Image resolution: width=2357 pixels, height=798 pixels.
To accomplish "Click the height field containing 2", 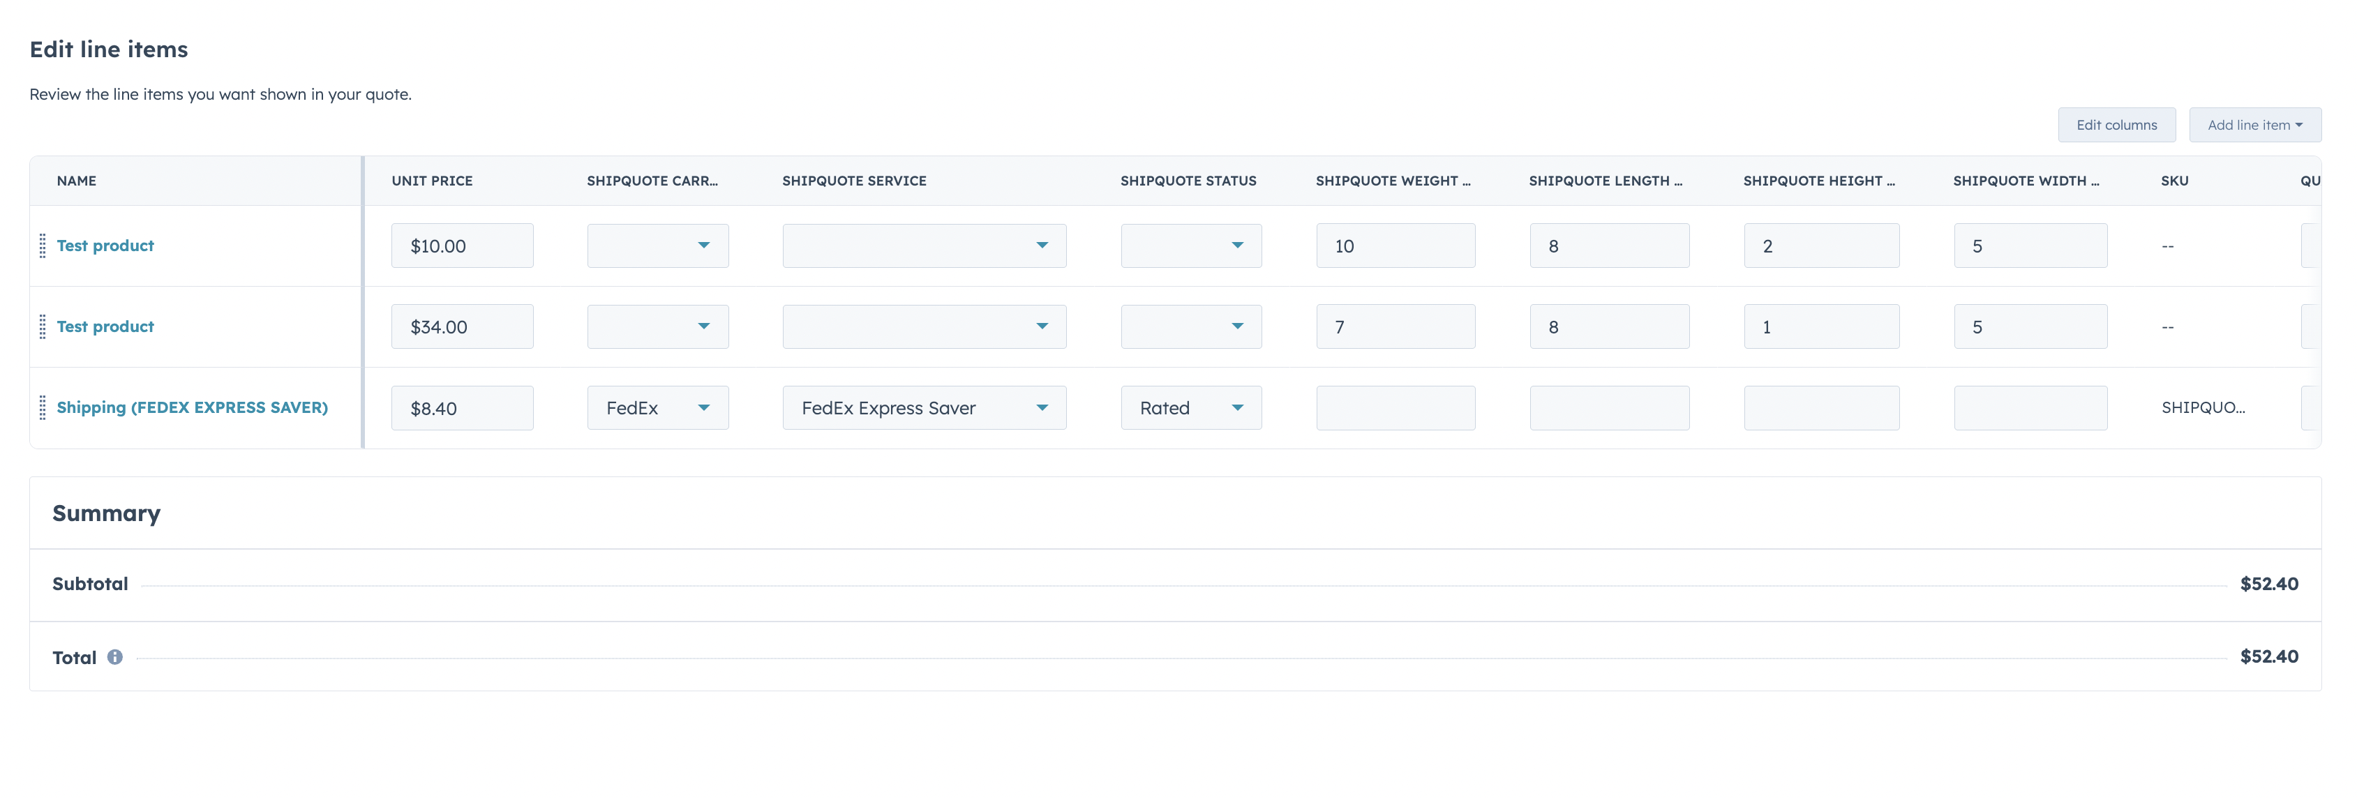I will [x=1821, y=246].
